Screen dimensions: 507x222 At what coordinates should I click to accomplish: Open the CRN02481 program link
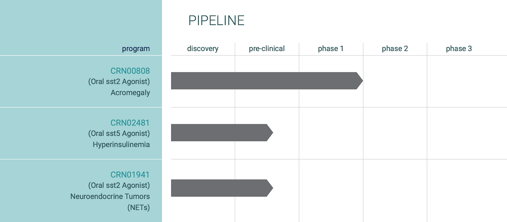[130, 123]
